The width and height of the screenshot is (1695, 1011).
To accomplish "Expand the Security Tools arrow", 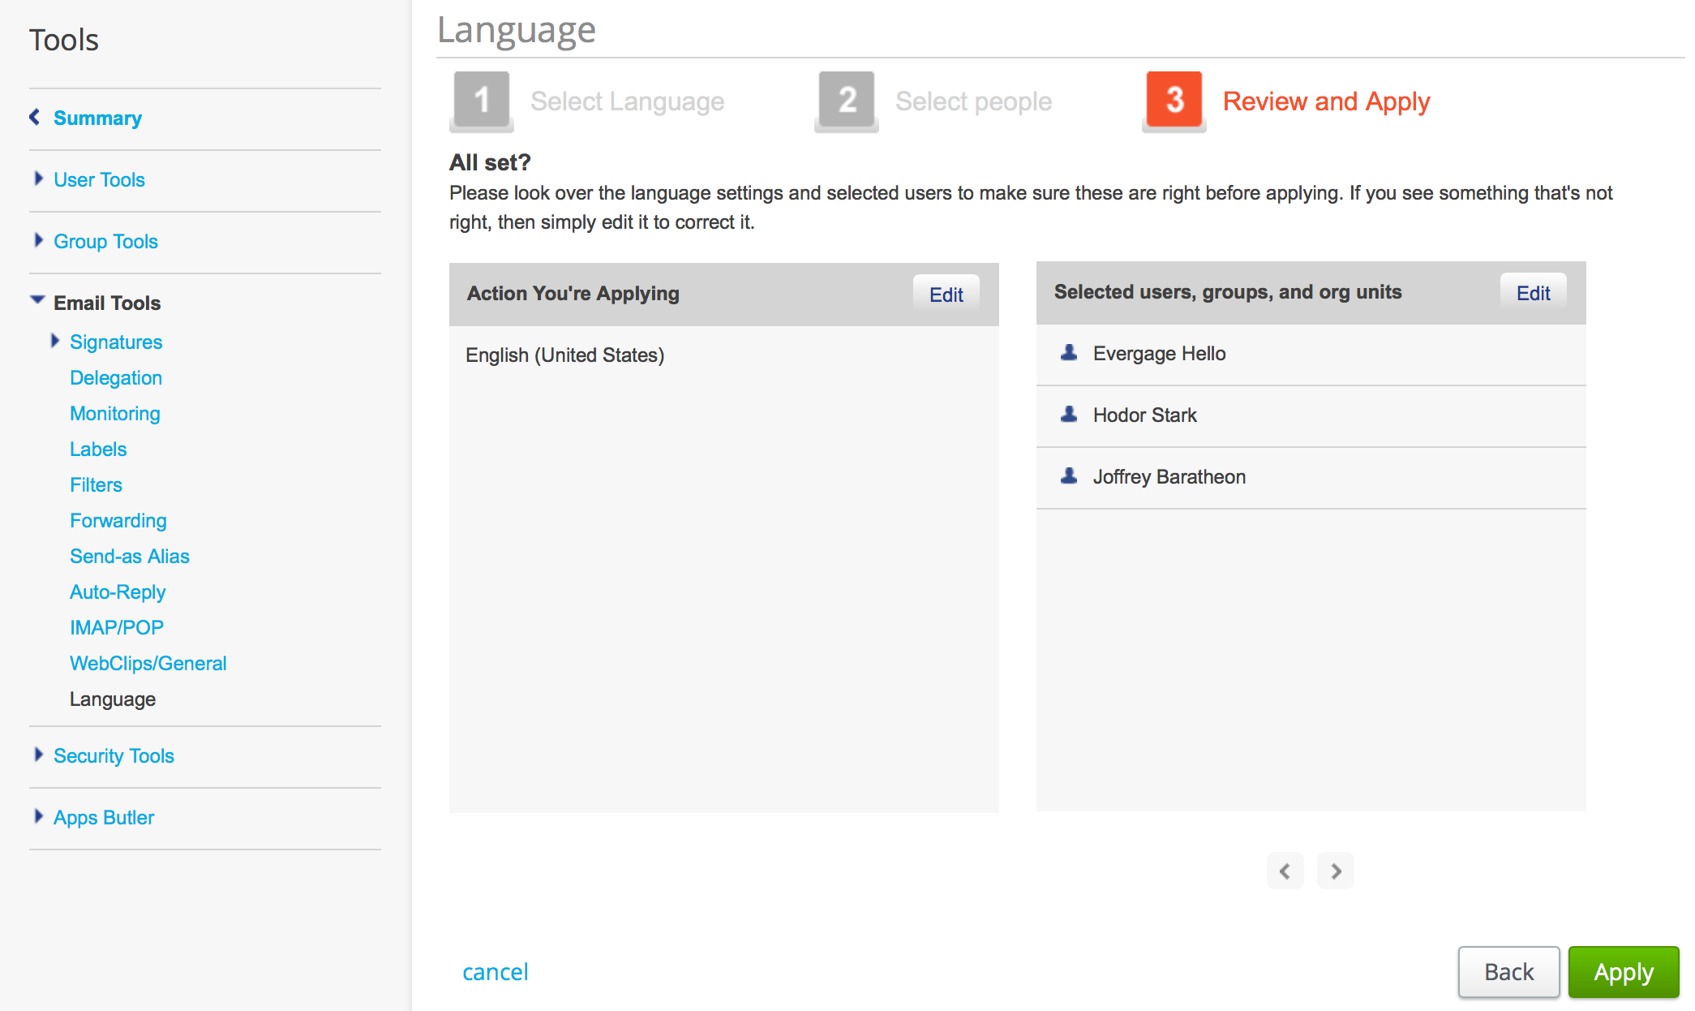I will pyautogui.click(x=38, y=755).
